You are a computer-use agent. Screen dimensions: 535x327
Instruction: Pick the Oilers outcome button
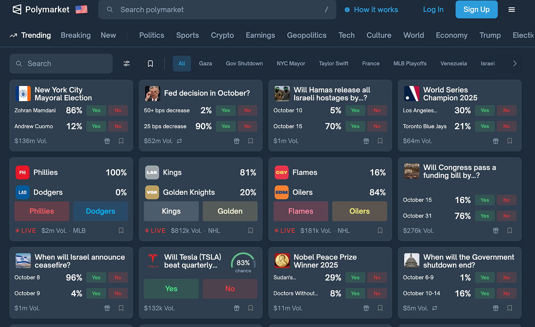coord(360,211)
